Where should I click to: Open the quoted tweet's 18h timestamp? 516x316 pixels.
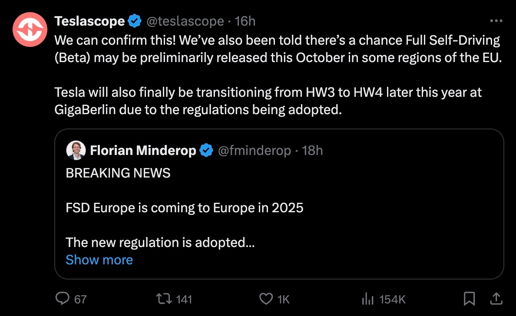[x=312, y=151]
